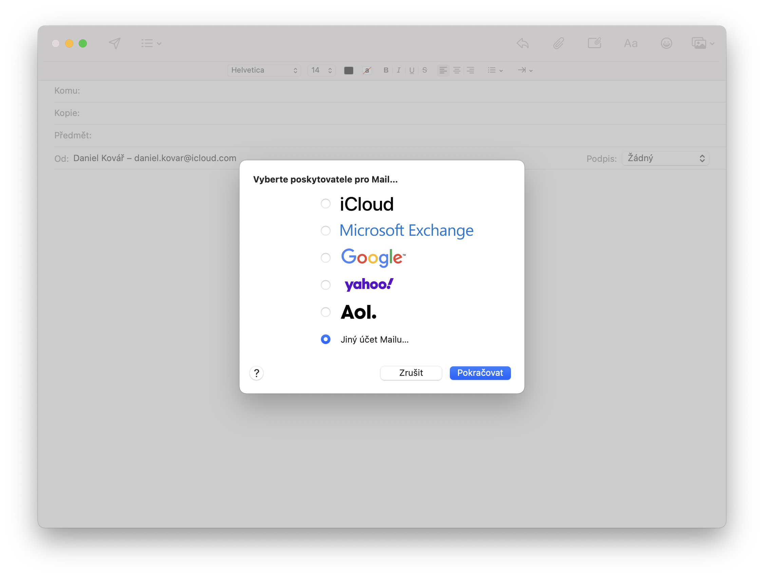
Task: Click the Aol. provider logo
Action: point(359,312)
